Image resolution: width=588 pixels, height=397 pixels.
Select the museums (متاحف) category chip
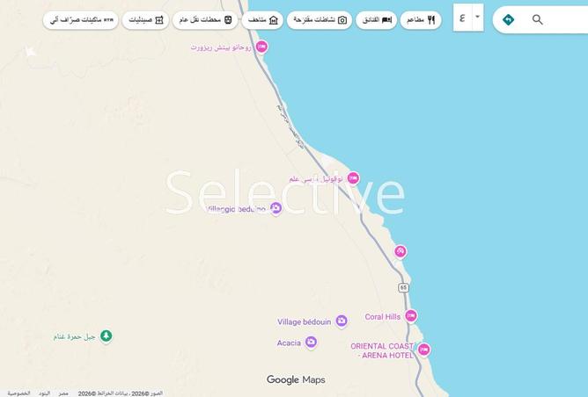pos(262,19)
